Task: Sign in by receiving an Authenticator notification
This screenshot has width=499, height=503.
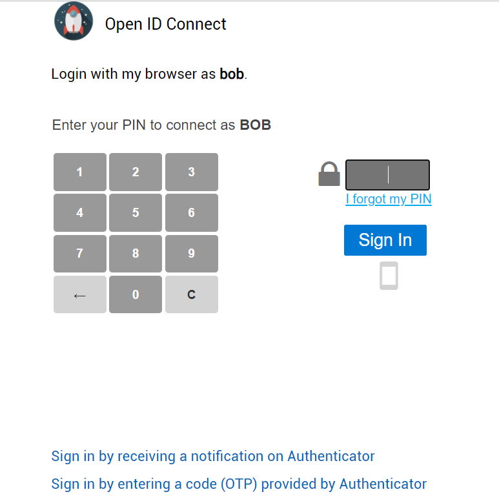Action: click(213, 457)
